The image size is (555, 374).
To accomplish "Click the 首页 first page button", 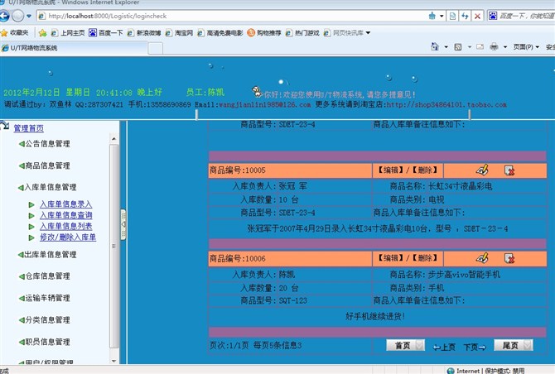I will coord(405,345).
